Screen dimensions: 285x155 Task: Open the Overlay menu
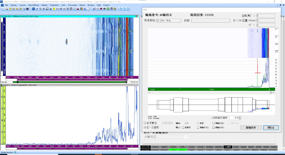click(x=13, y=5)
